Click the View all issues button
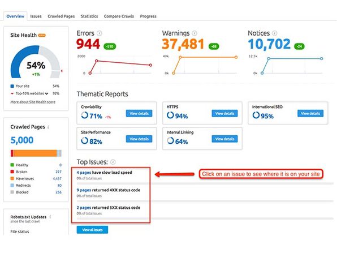The image size is (337, 253). (92, 230)
